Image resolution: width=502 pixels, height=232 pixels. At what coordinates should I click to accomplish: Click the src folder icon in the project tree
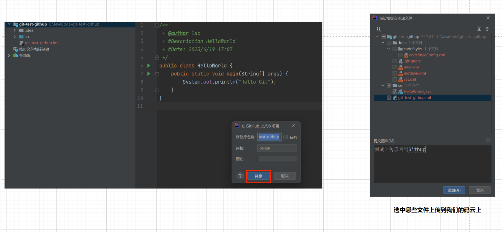pos(21,37)
